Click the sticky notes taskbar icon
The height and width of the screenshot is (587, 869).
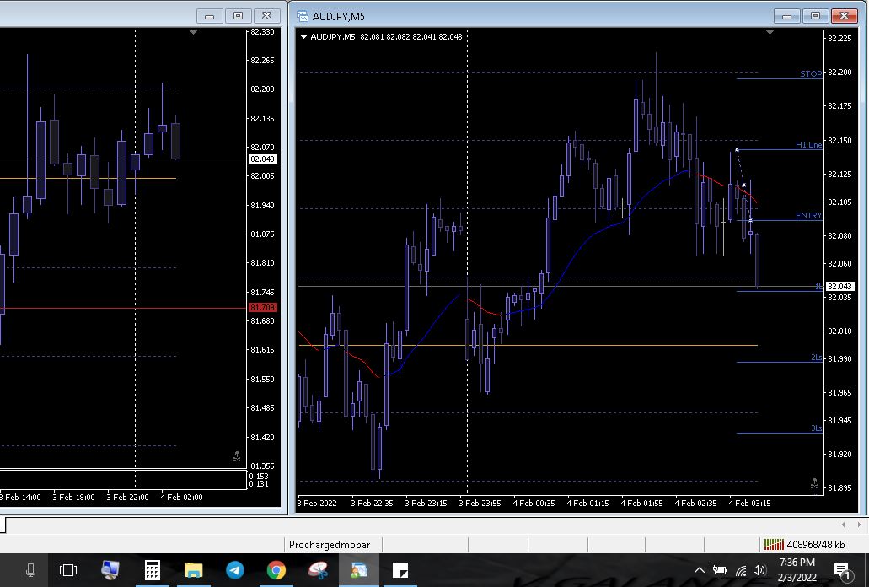click(400, 570)
